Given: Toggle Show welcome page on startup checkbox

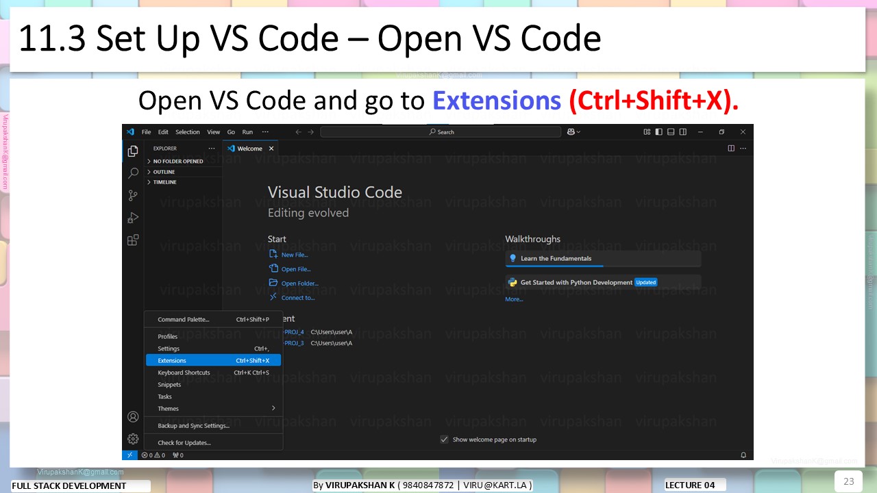Looking at the screenshot, I should (x=444, y=439).
